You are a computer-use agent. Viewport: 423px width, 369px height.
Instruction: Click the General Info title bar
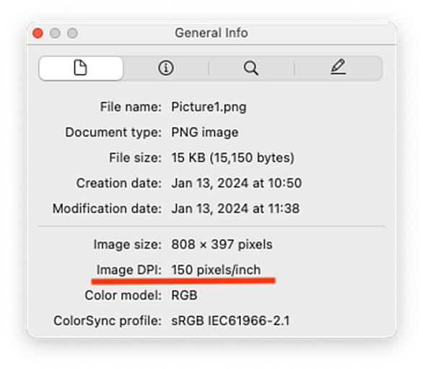pyautogui.click(x=211, y=33)
